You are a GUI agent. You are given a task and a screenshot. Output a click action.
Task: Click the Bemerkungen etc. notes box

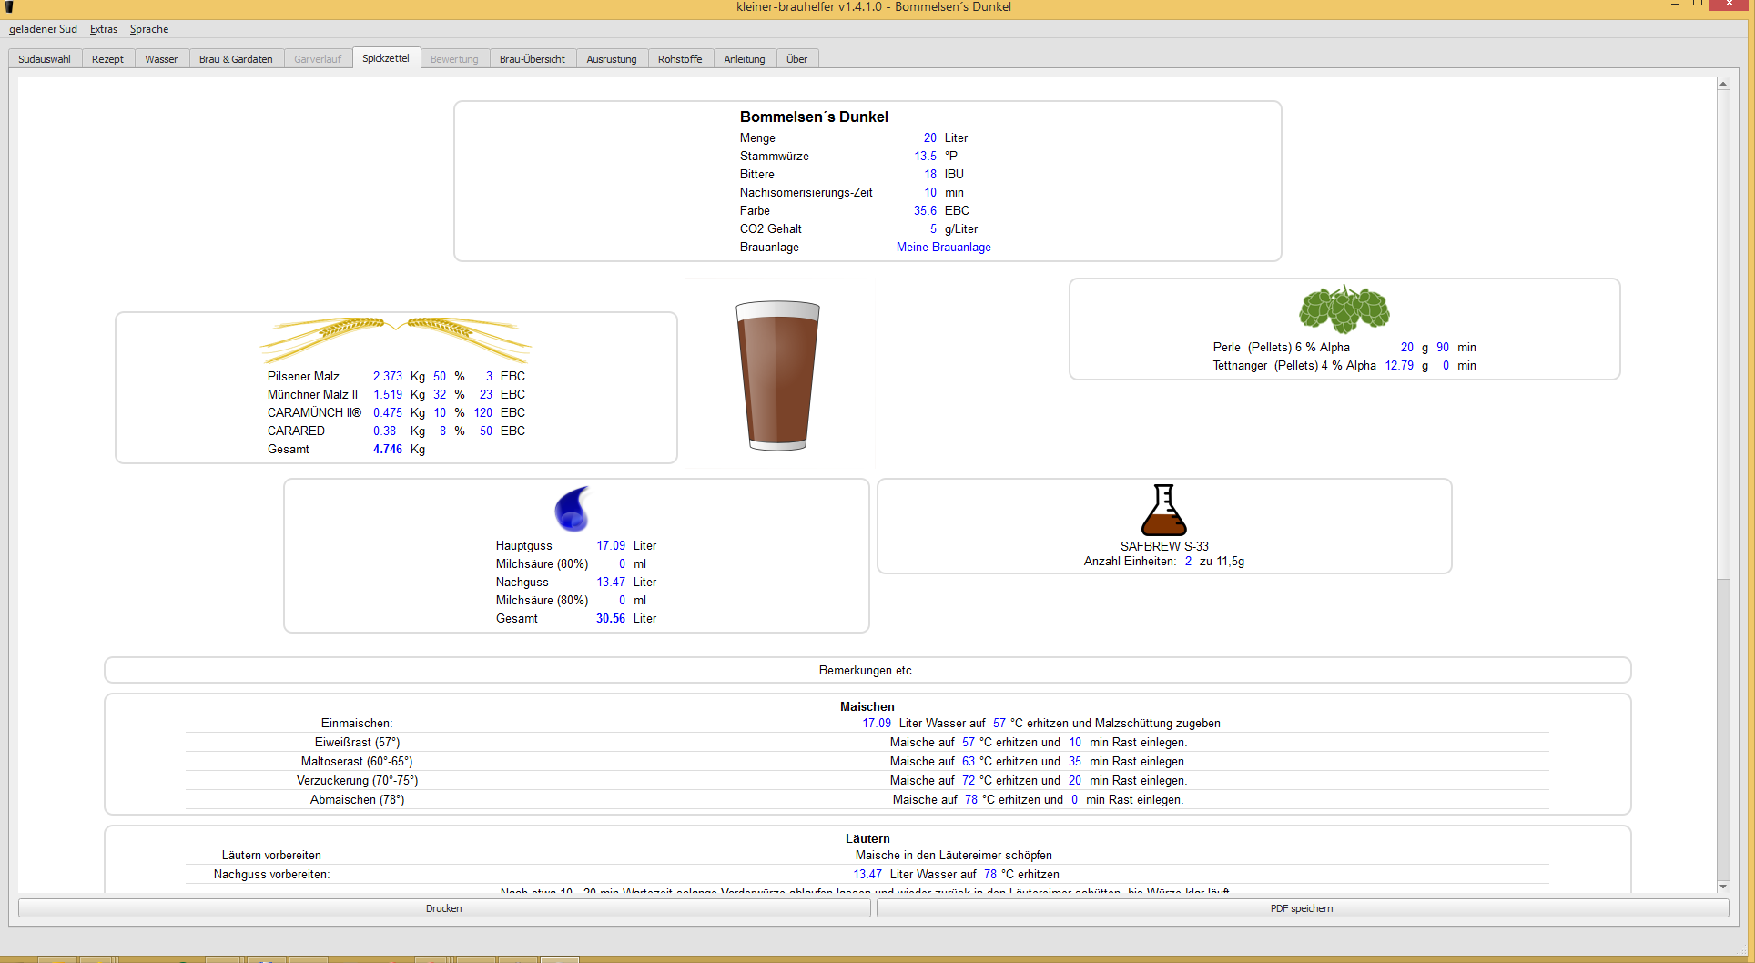tap(867, 671)
